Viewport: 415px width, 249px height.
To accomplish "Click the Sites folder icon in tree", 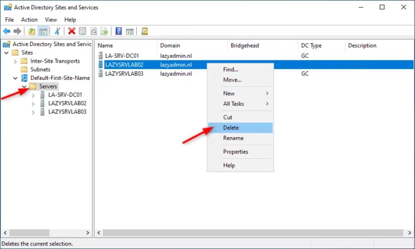I will (x=15, y=52).
